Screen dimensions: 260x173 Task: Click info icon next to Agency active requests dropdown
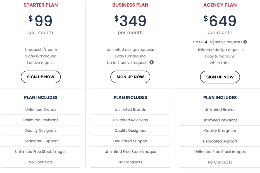[245, 42]
